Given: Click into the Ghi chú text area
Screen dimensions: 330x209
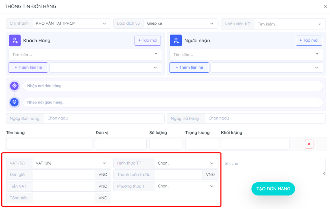Looking at the screenshot, I should pos(273,166).
